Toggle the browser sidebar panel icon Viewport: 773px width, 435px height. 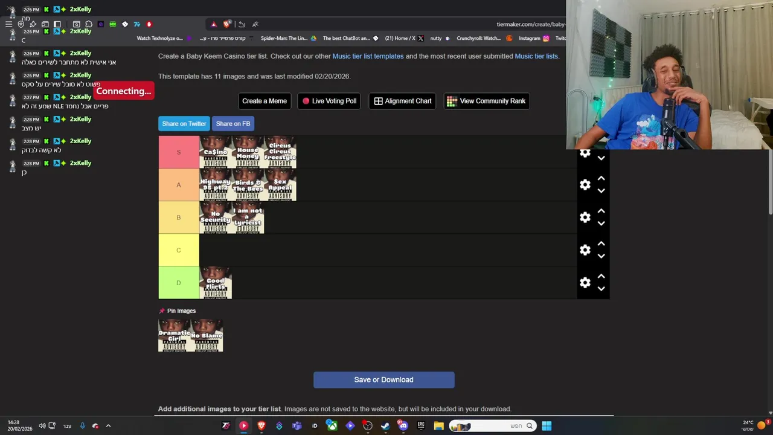click(57, 24)
